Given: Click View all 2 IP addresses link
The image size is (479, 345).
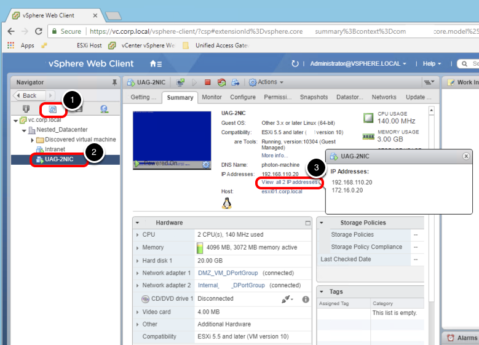Looking at the screenshot, I should pyautogui.click(x=290, y=183).
